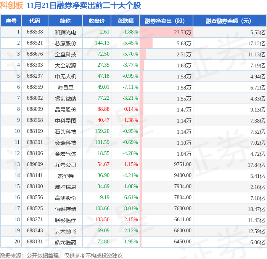
Task: Click the 12.59亿 balance value
Action: click(x=256, y=231)
